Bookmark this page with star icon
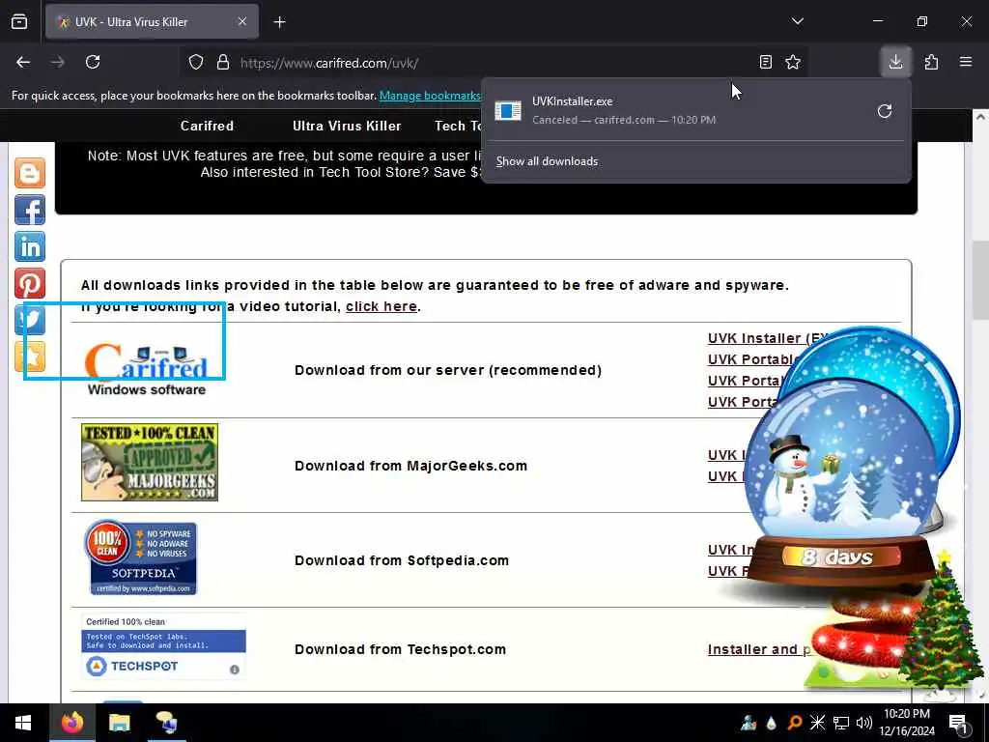 [793, 62]
